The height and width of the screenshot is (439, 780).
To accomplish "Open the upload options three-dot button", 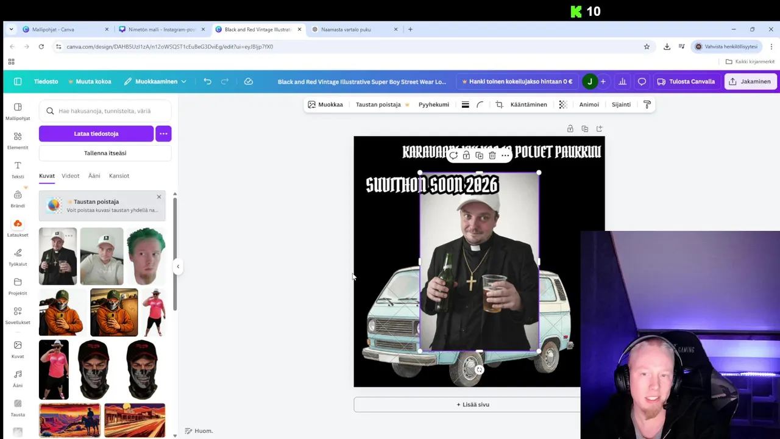I will coord(163,134).
